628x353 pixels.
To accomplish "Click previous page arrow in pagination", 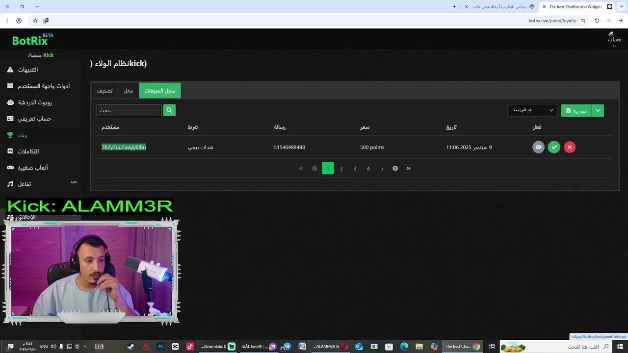I will 314,168.
